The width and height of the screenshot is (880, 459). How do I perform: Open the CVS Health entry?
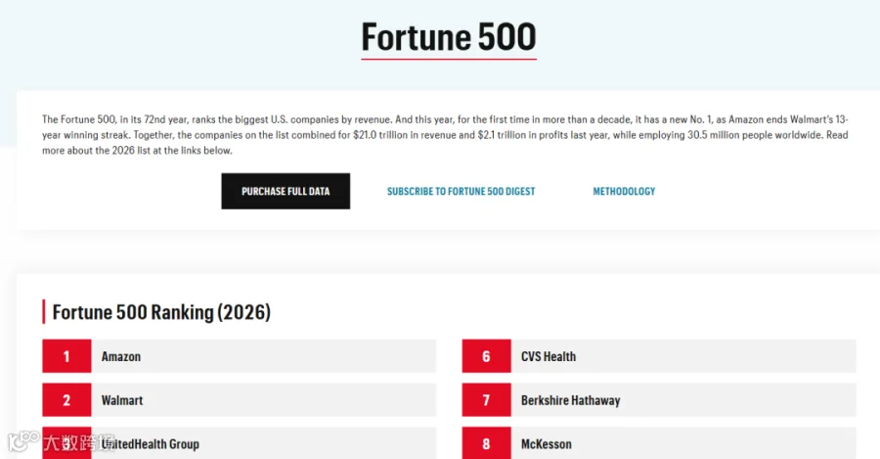[x=659, y=356]
